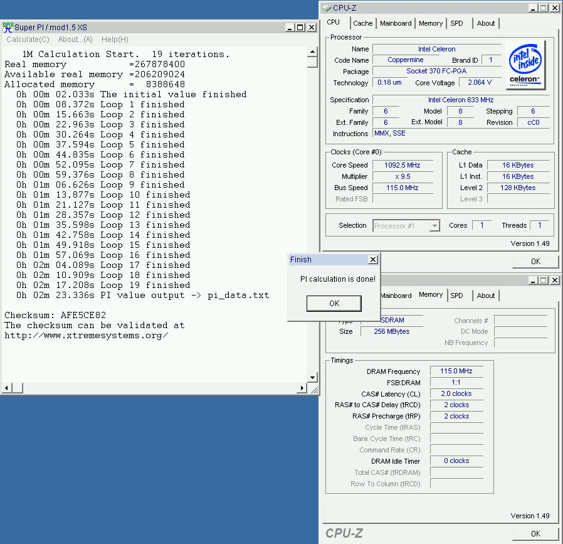The height and width of the screenshot is (544, 563).
Task: Maximize the Super PI window
Action: tap(300, 28)
